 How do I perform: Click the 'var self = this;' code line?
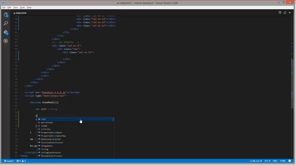(x=46, y=109)
